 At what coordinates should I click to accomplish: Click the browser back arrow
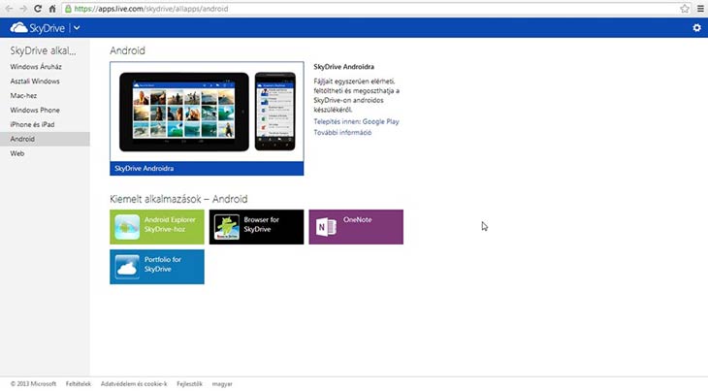tap(8, 8)
